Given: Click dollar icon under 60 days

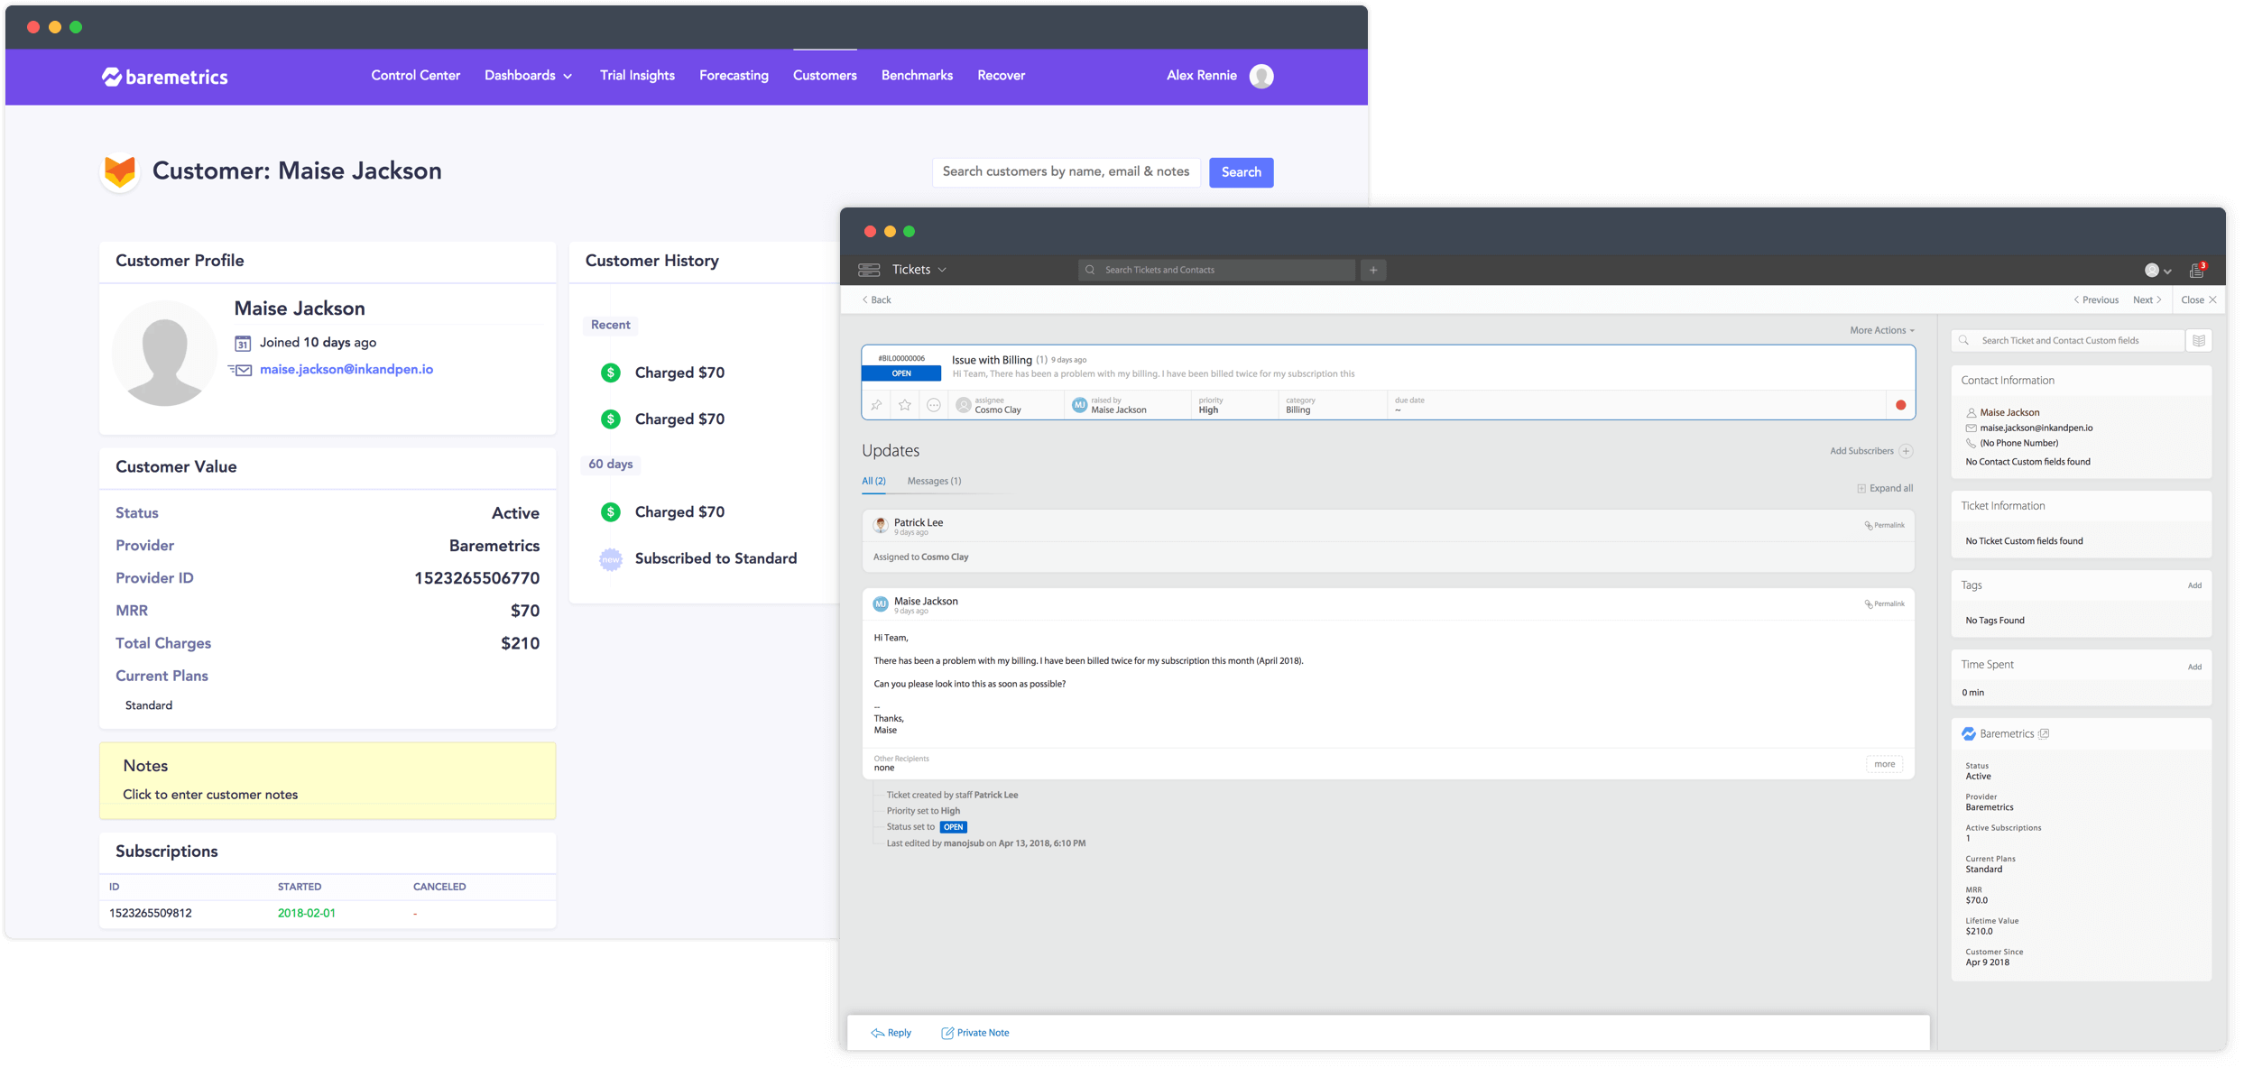Looking at the screenshot, I should [x=611, y=512].
